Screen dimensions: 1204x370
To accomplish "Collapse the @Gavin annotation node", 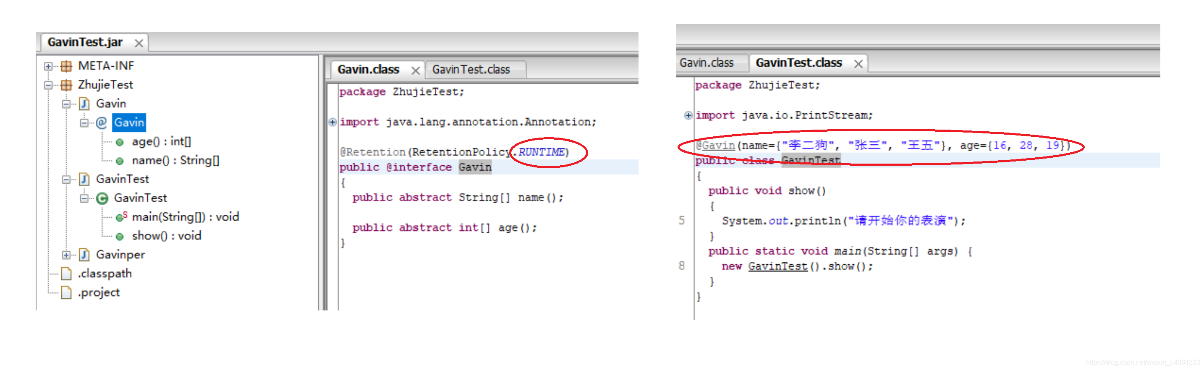I will pos(84,123).
